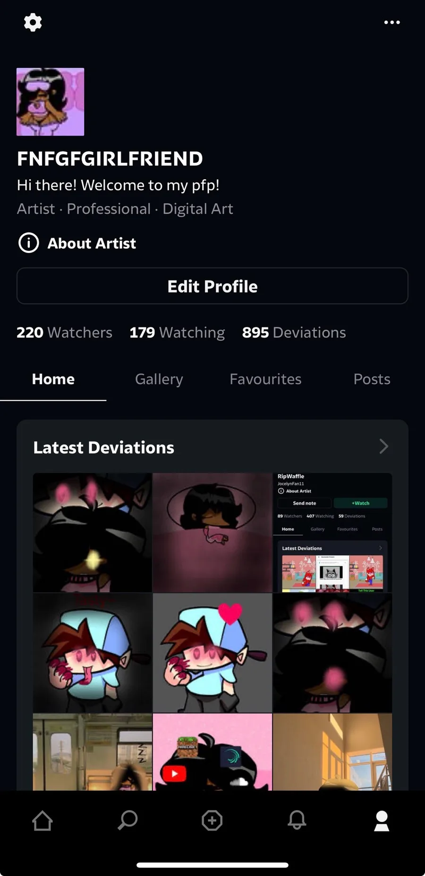This screenshot has height=876, width=425.
Task: Open the Posts tab
Action: (372, 379)
